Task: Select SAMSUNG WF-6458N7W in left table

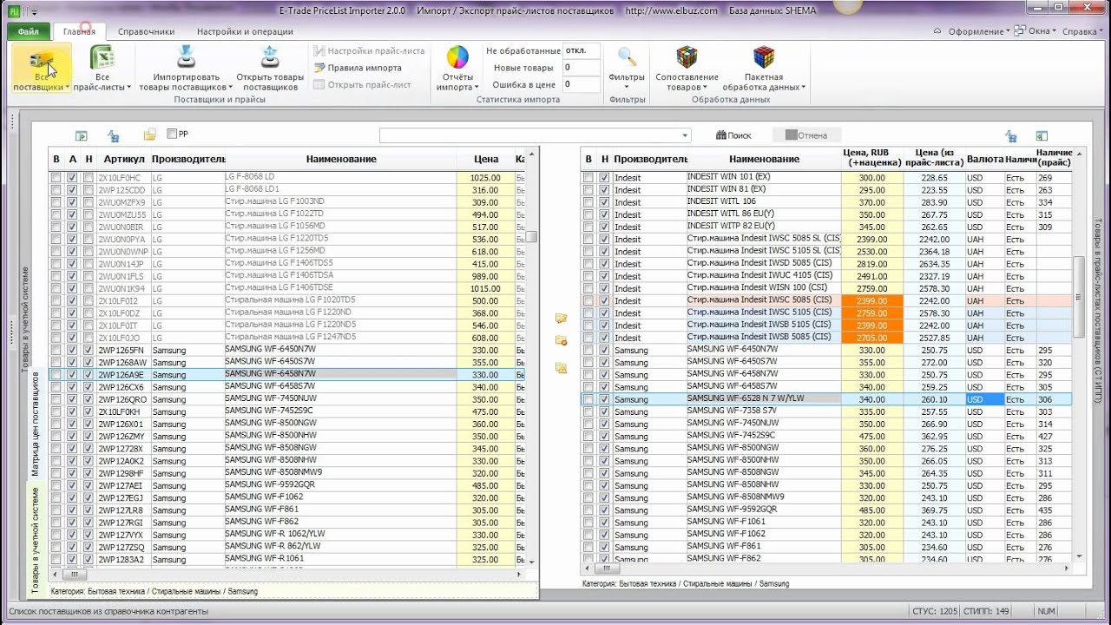Action: pyautogui.click(x=339, y=374)
